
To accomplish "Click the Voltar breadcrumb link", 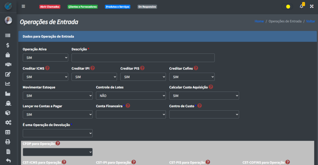I will tap(311, 21).
